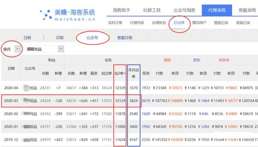
Task: Open the 淘客助手 main tab
Action: (121, 10)
